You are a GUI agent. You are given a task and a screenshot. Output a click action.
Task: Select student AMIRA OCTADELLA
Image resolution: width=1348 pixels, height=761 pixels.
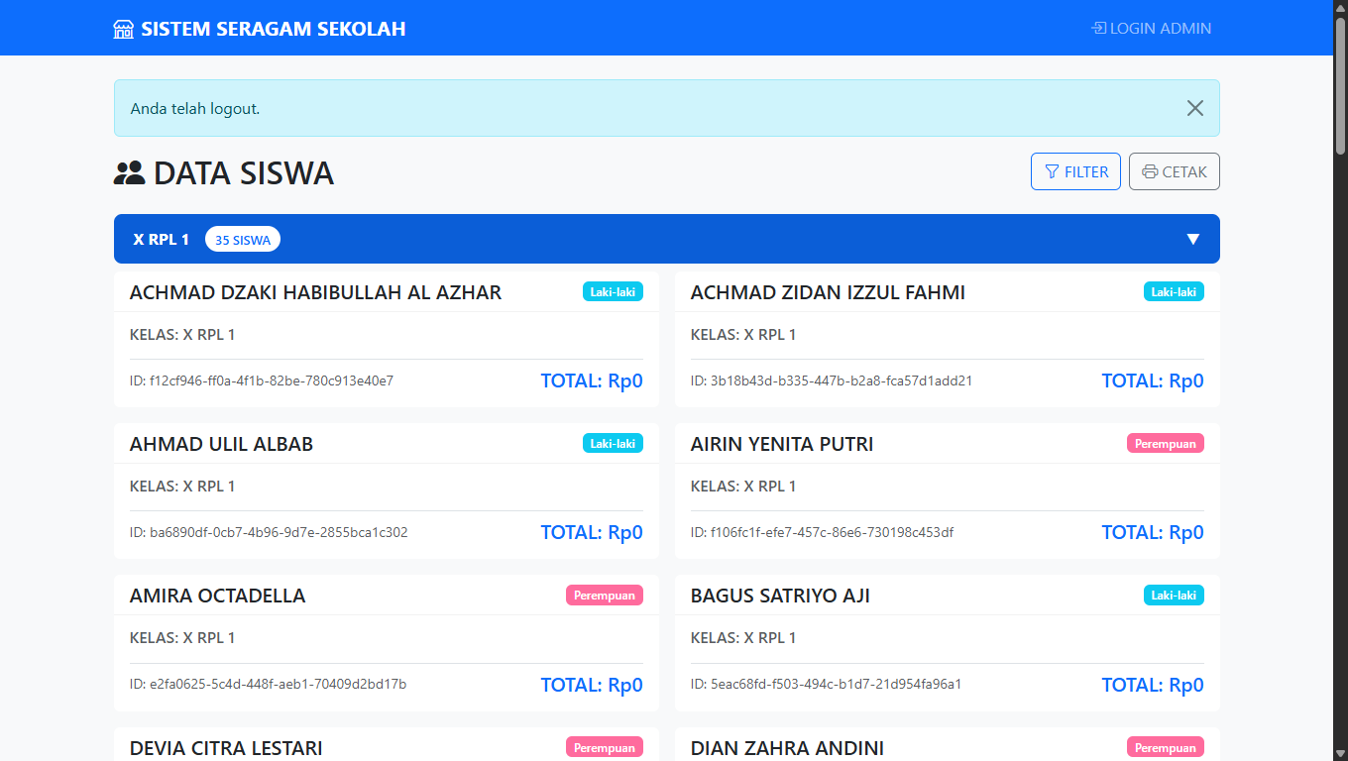pos(218,596)
